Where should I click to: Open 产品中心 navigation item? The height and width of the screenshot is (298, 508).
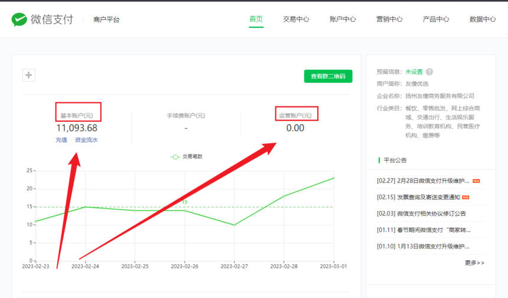[436, 19]
